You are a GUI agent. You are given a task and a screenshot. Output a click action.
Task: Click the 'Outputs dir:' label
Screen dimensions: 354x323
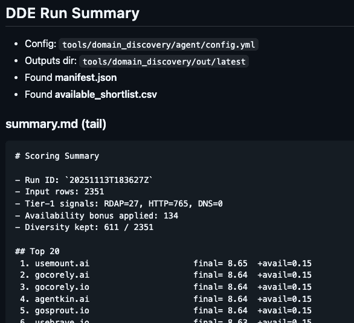point(51,60)
